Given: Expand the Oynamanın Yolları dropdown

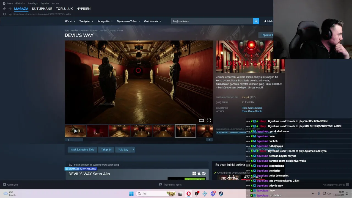Looking at the screenshot, I should [x=128, y=21].
